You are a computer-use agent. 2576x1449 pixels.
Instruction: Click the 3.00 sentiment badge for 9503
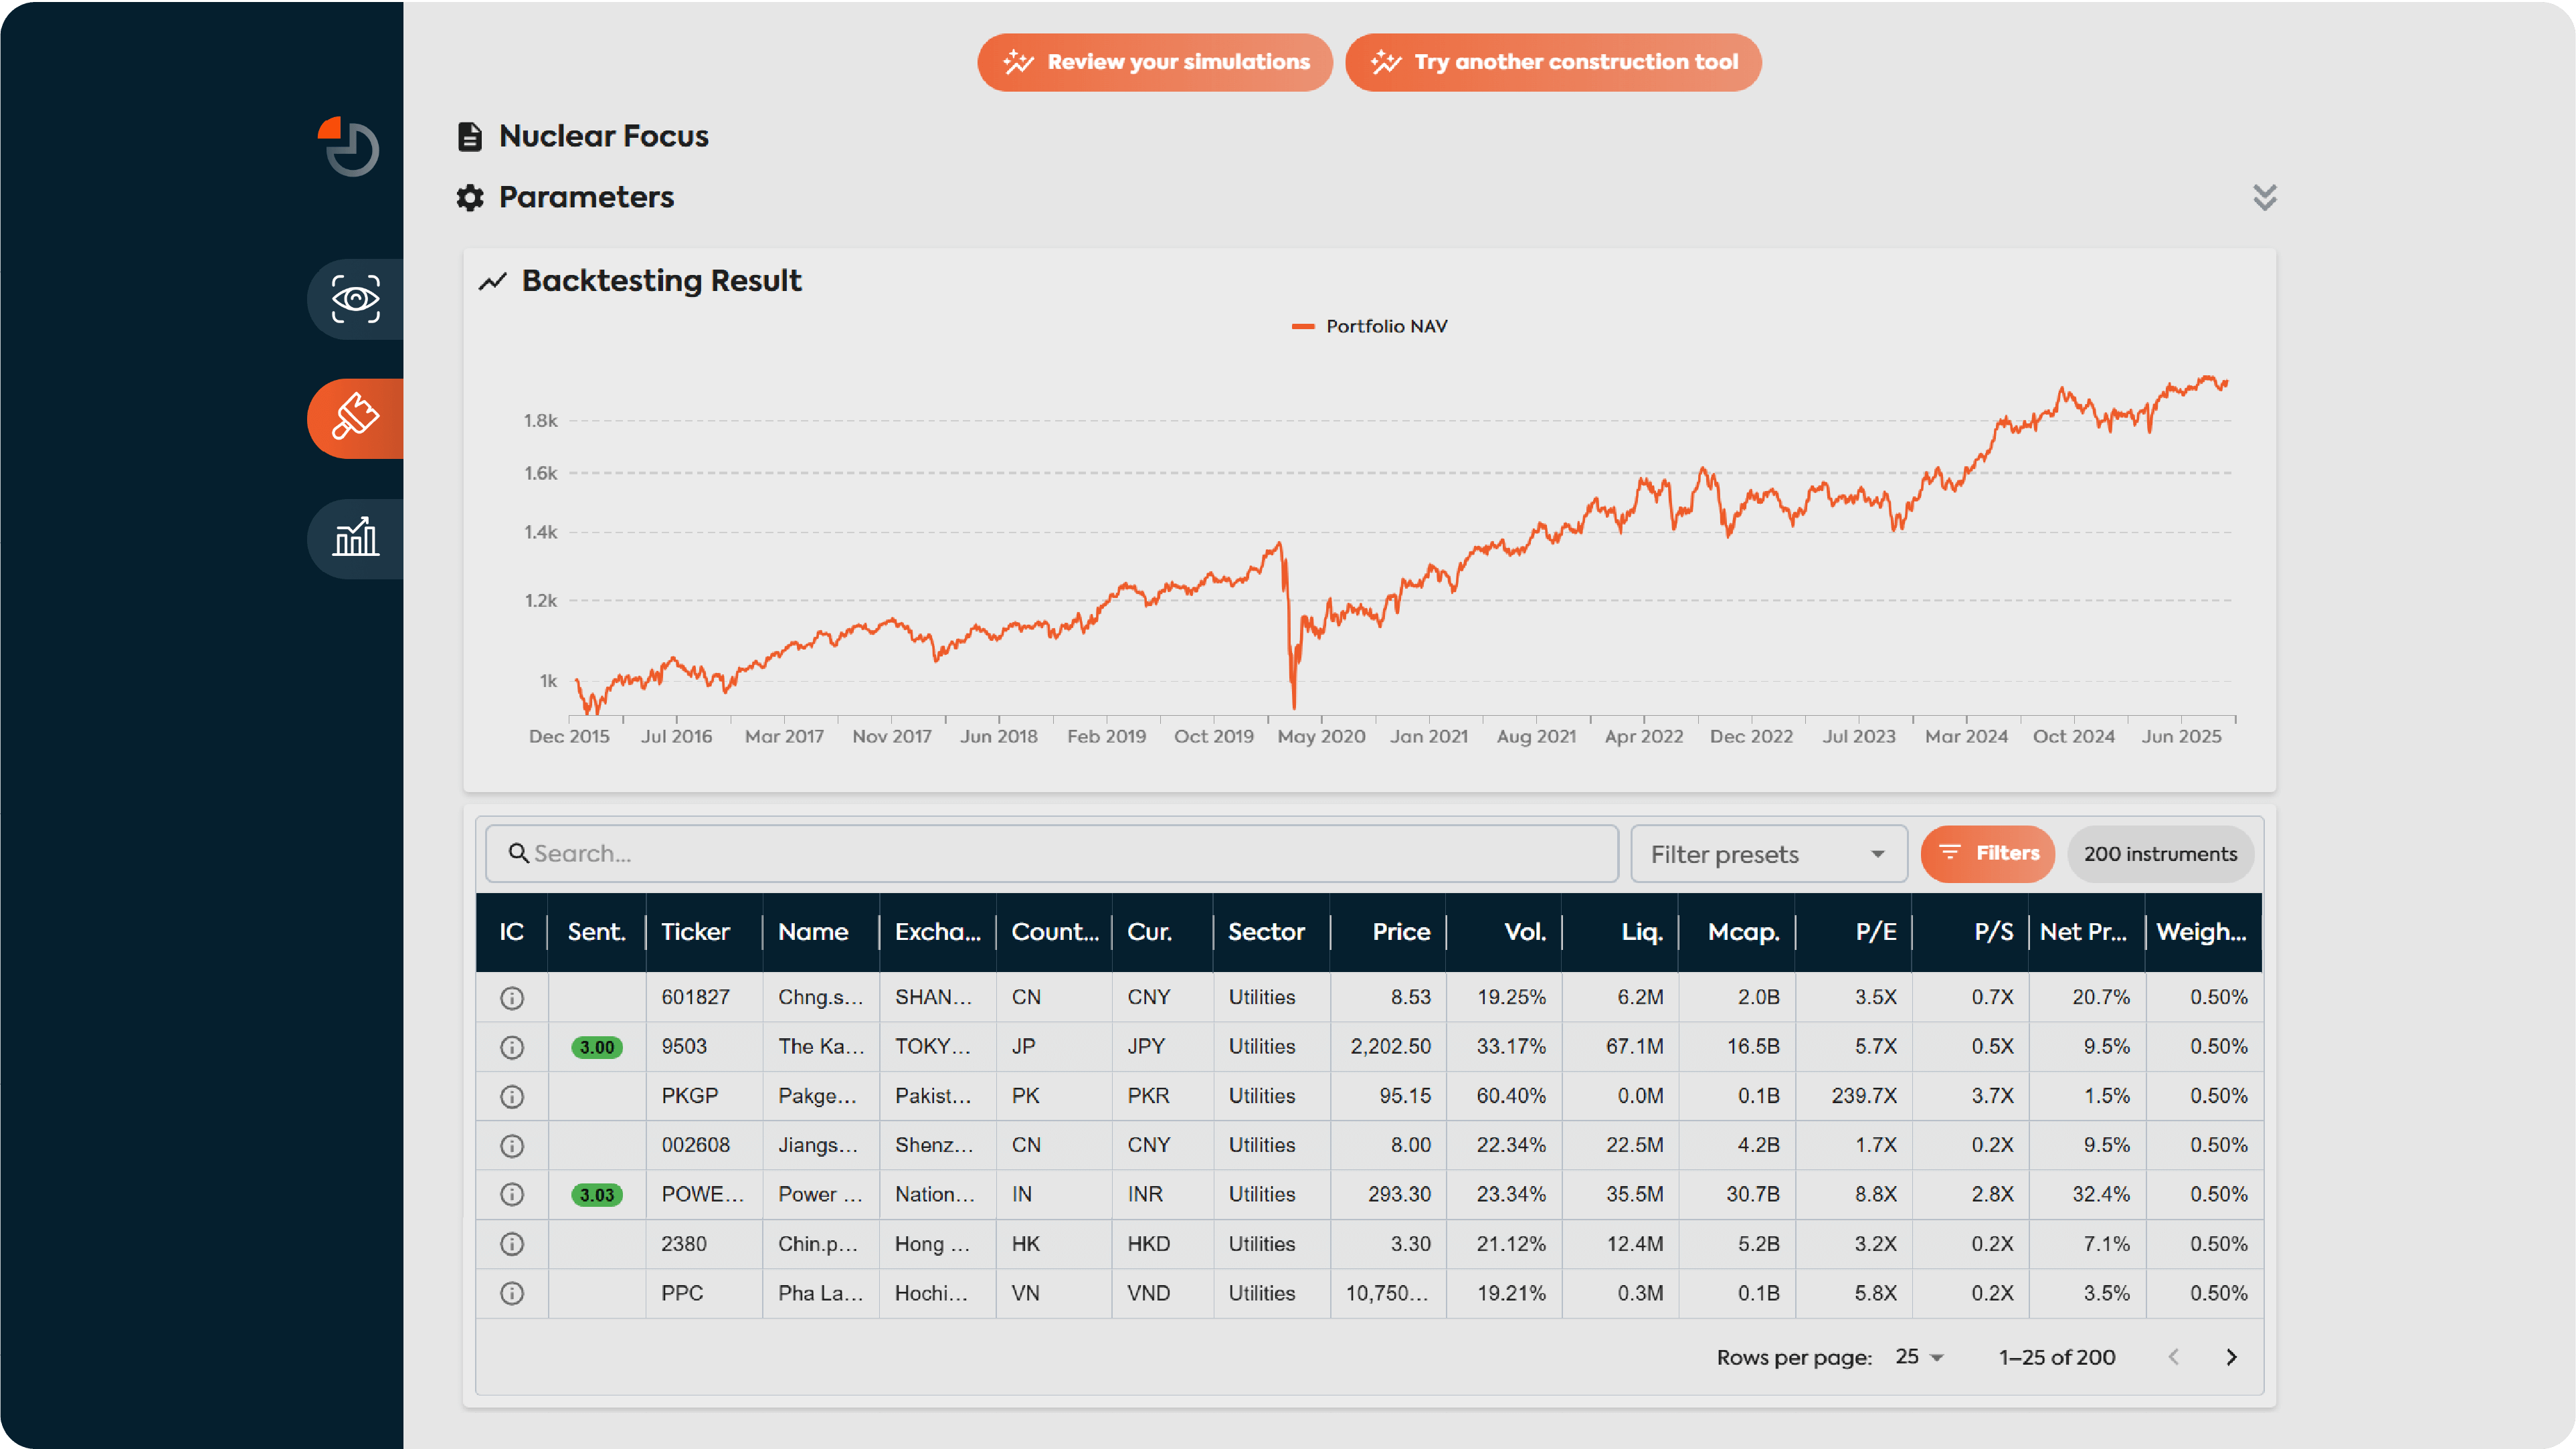[x=597, y=1047]
